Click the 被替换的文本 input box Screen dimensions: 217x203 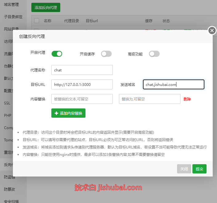pyautogui.click(x=82, y=99)
